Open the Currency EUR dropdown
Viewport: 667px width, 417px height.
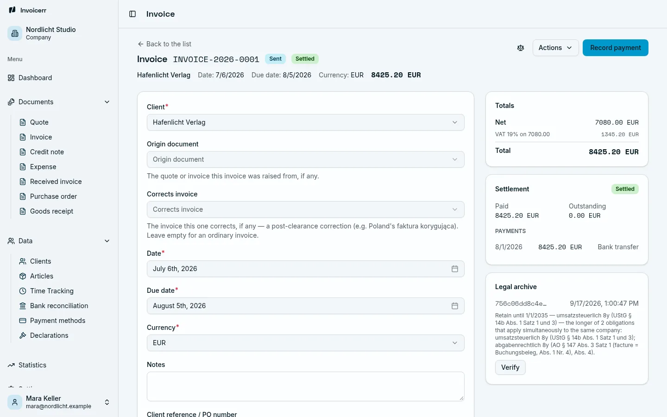[x=305, y=343]
